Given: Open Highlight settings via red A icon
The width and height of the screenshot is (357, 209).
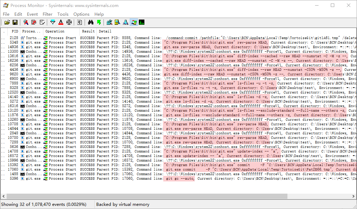Looking at the screenshot, I should [x=60, y=22].
